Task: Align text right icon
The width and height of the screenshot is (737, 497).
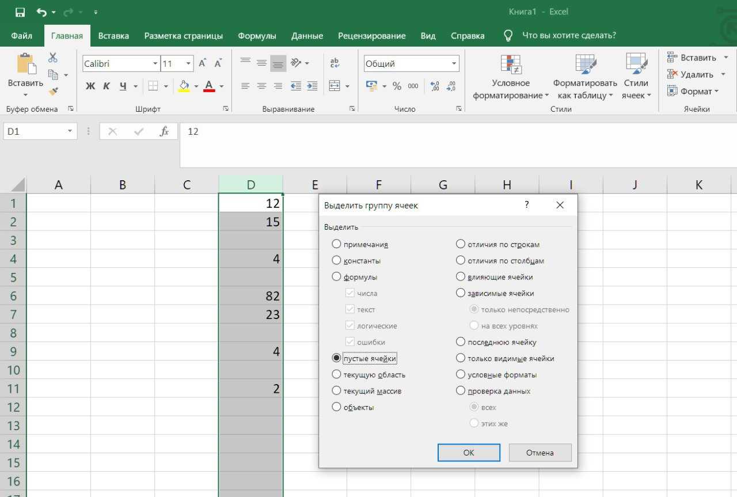Action: (278, 86)
